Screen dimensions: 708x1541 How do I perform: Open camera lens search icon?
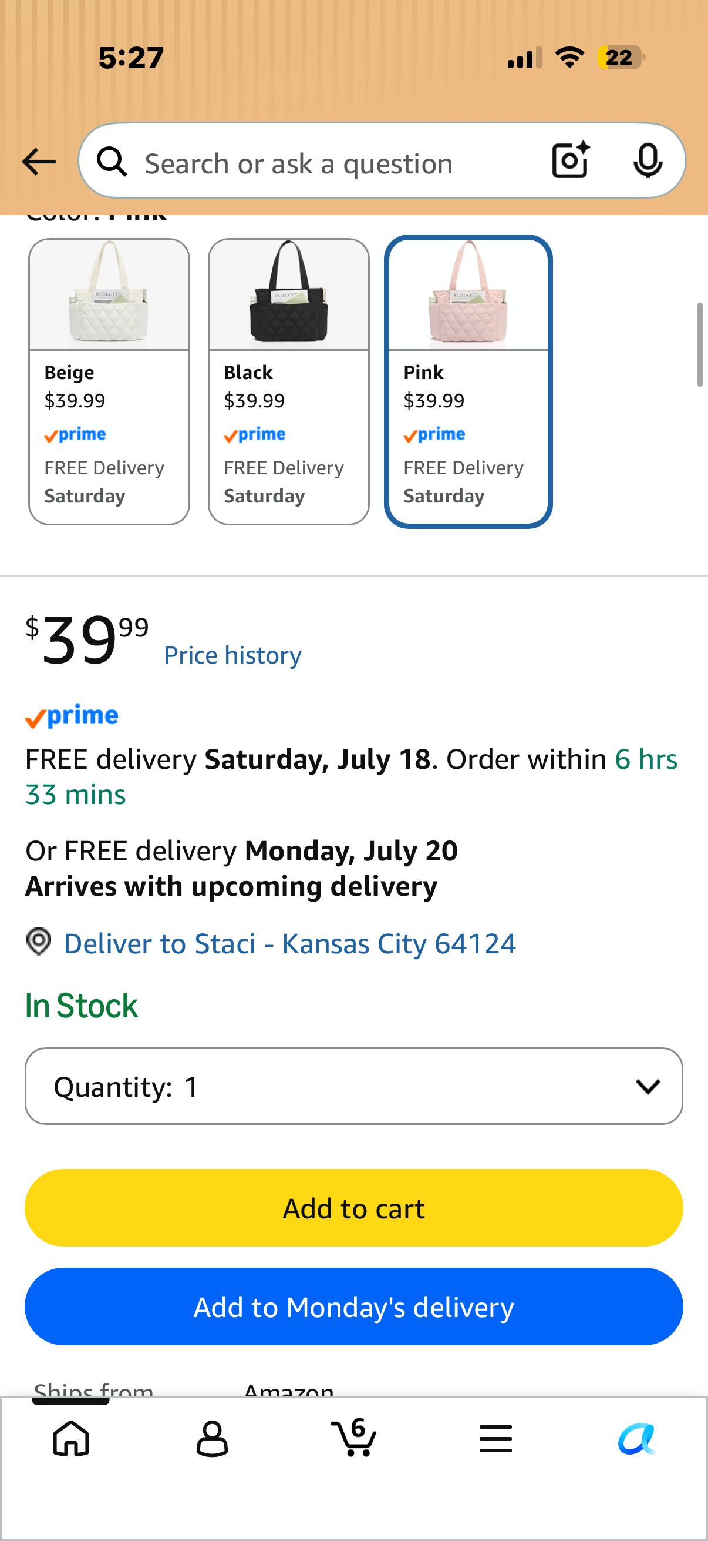click(x=571, y=160)
